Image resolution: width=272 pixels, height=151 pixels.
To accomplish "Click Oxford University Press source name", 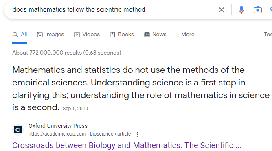I will click(58, 126).
